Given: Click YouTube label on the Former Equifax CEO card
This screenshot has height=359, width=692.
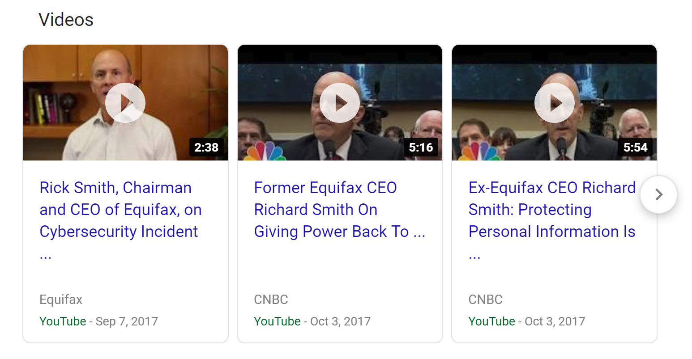Looking at the screenshot, I should (277, 321).
